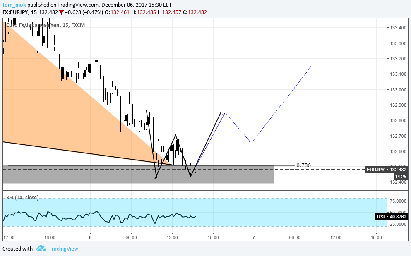Click the TradingView logo icon
The width and height of the screenshot is (411, 256).
pyautogui.click(x=41, y=249)
